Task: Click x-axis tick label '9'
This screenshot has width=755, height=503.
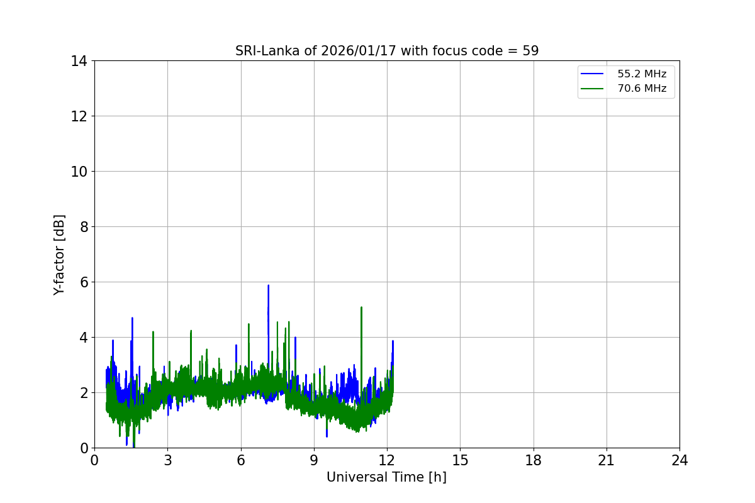Action: pyautogui.click(x=314, y=460)
